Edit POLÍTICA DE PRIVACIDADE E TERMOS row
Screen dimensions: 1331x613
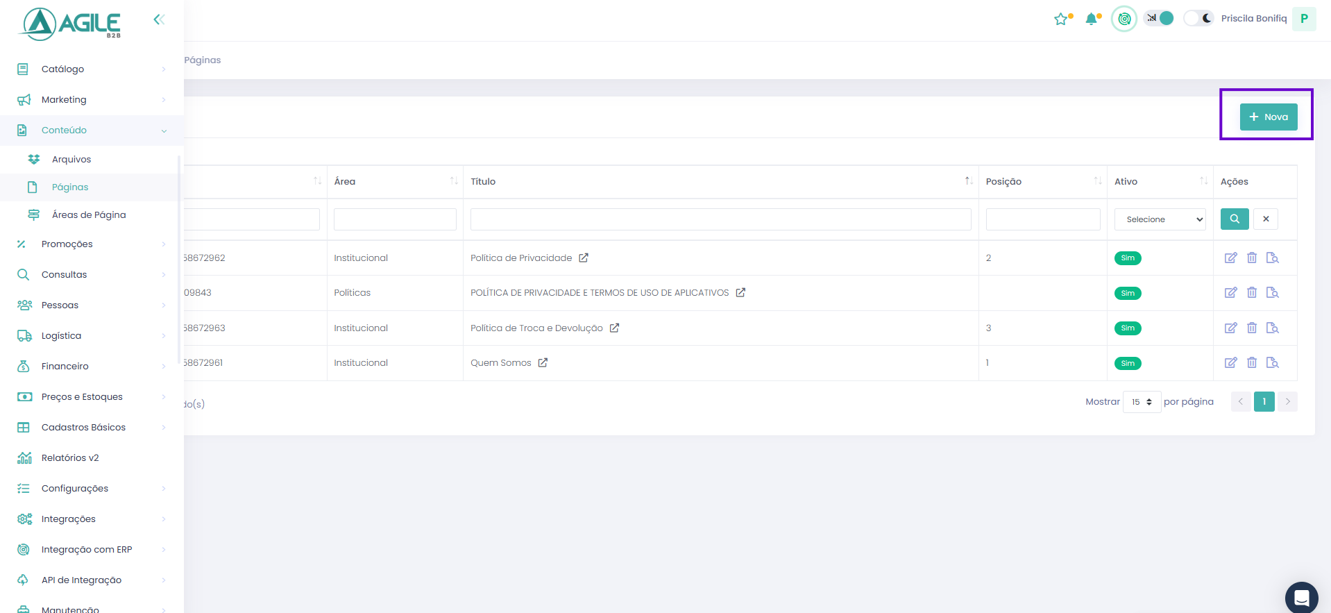pos(1230,293)
